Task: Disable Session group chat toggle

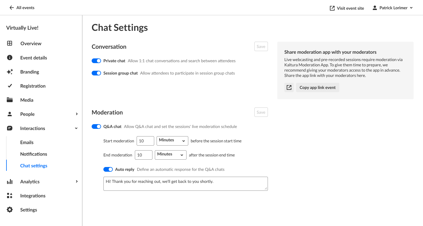Action: (x=96, y=73)
